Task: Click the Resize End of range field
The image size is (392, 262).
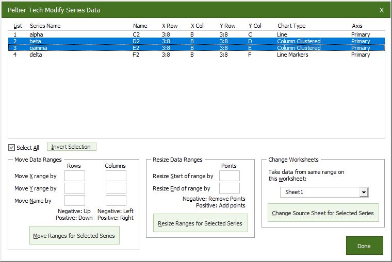Action: [230, 188]
